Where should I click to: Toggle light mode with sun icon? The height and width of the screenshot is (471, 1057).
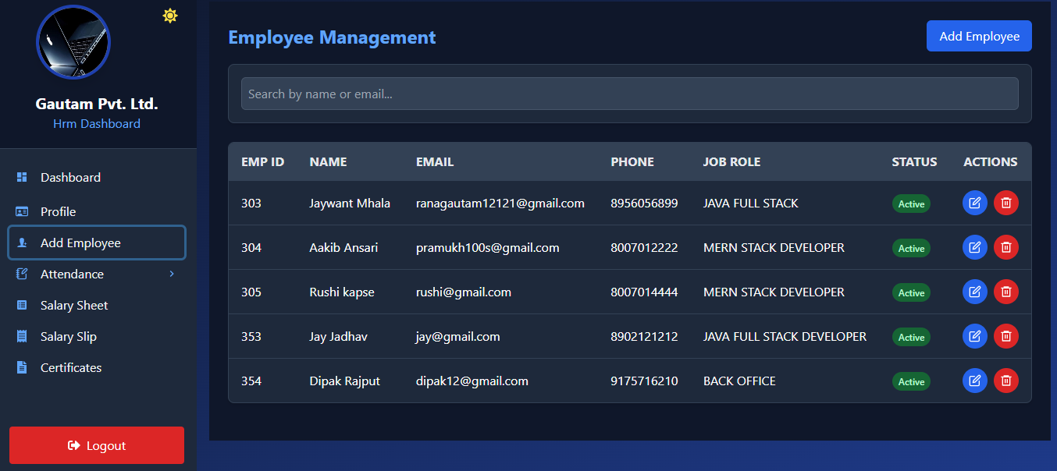[x=170, y=16]
